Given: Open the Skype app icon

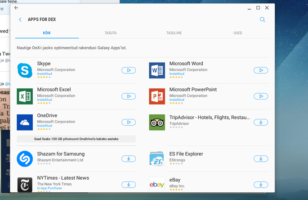Looking at the screenshot, I should (25, 70).
